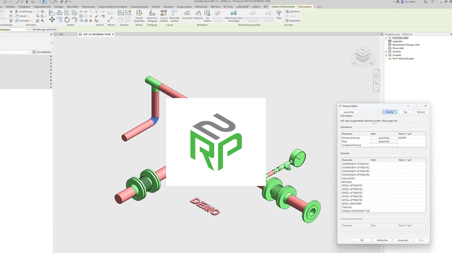Select Legenden in Projektbrowser
The image size is (452, 253).
pos(397,41)
